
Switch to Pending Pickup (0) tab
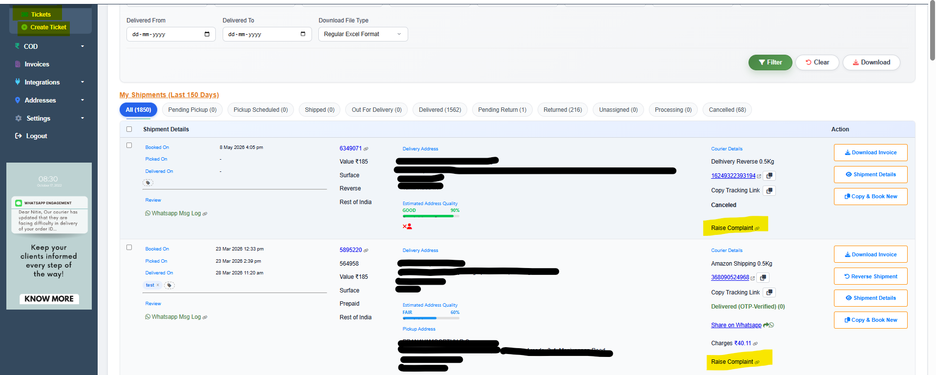coord(192,110)
